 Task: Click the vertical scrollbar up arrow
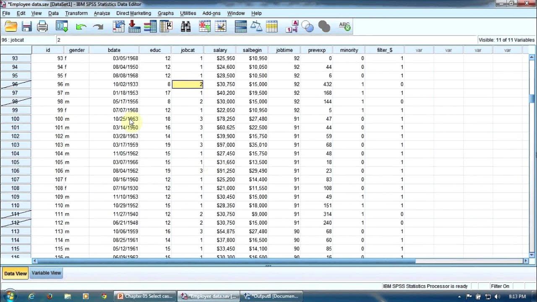532,57
